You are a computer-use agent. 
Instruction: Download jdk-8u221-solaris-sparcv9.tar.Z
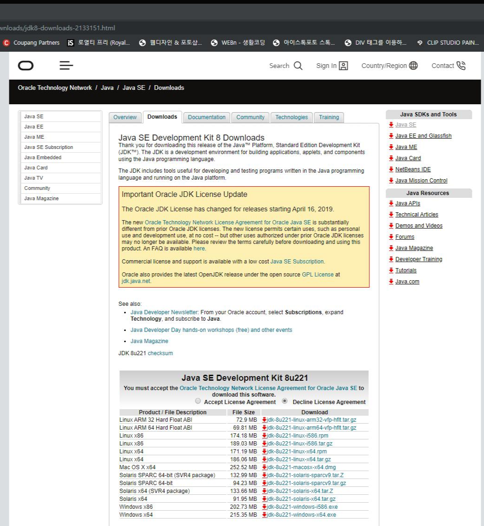point(305,475)
